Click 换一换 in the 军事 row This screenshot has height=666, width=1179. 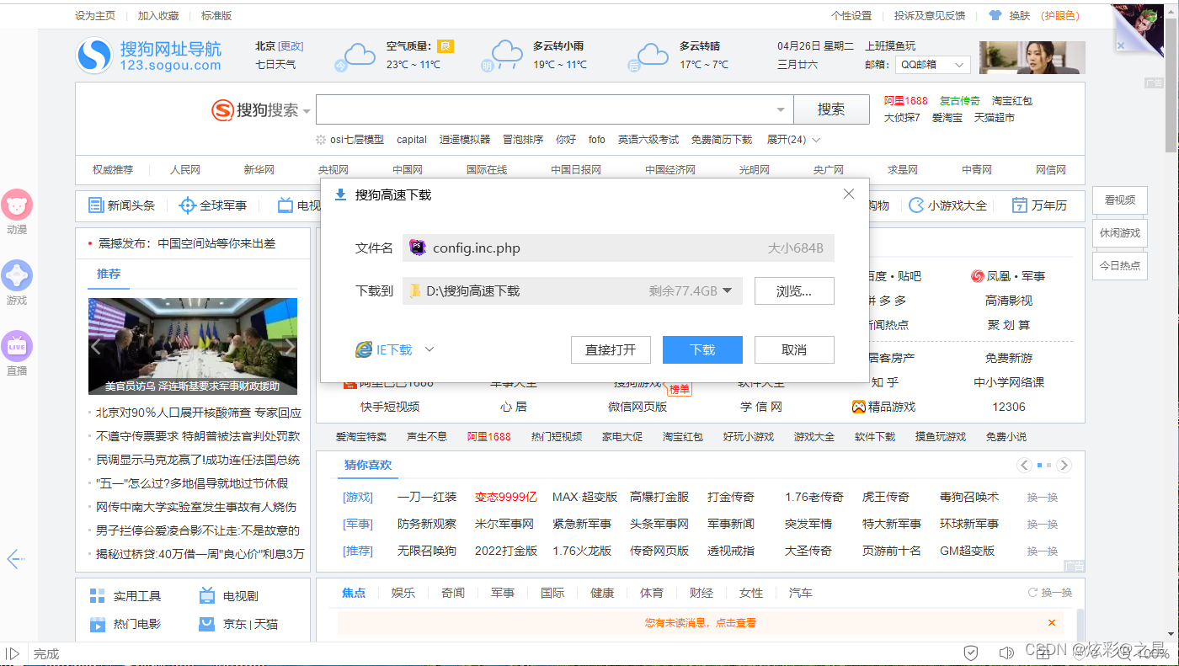(1043, 525)
